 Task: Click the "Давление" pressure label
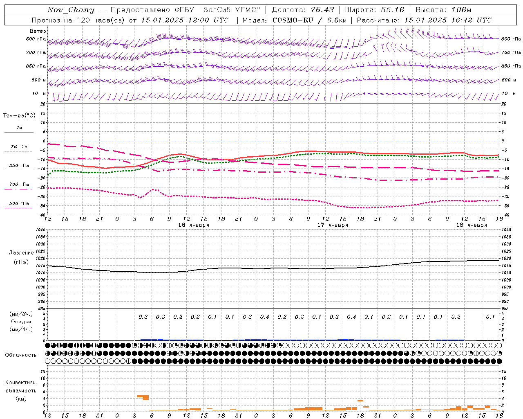pyautogui.click(x=21, y=252)
